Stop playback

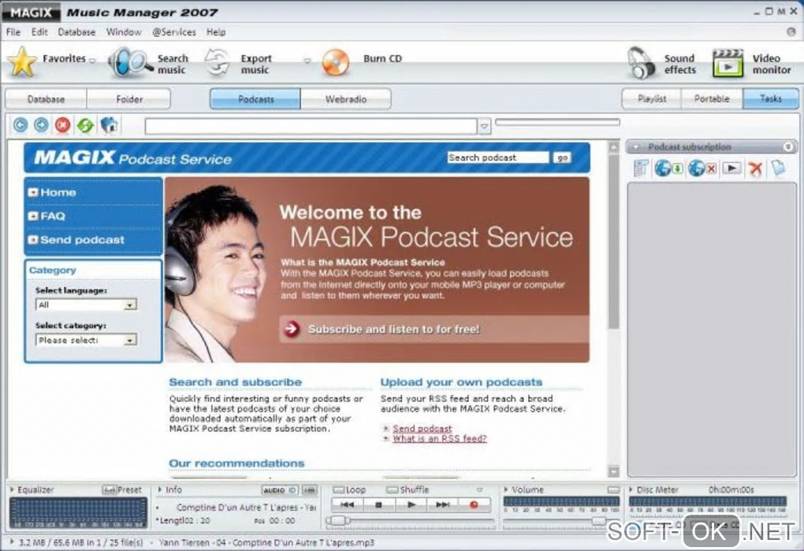(x=378, y=504)
